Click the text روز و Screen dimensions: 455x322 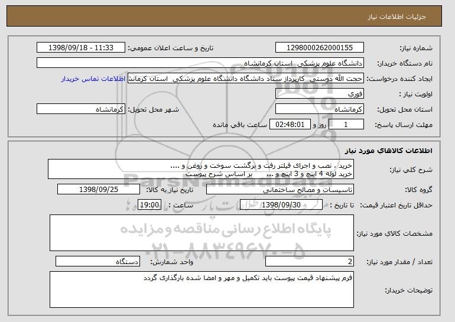[x=320, y=125]
